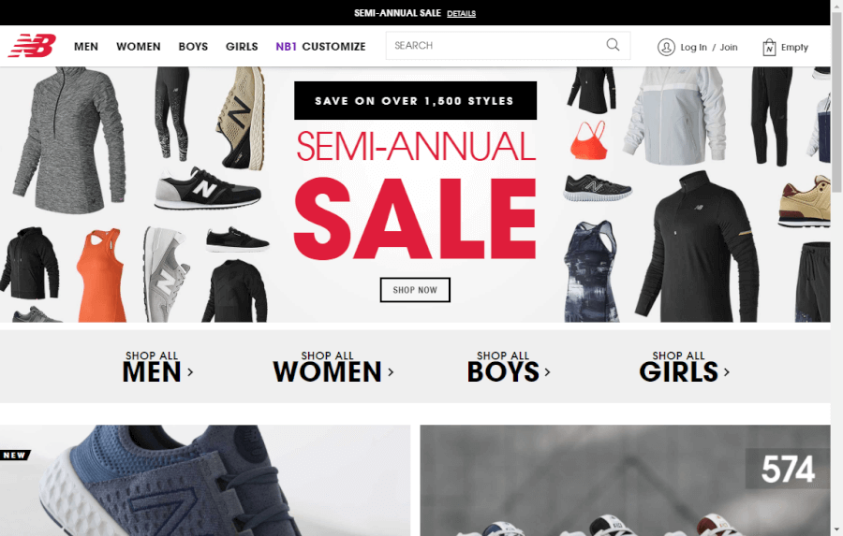Click the arrow next to Shop All Women
This screenshot has height=536, width=843.
coord(391,371)
